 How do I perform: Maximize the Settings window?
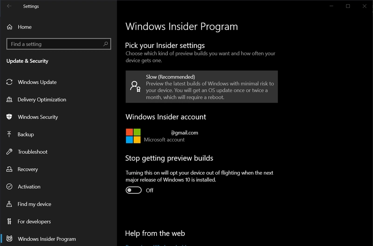[x=348, y=6]
